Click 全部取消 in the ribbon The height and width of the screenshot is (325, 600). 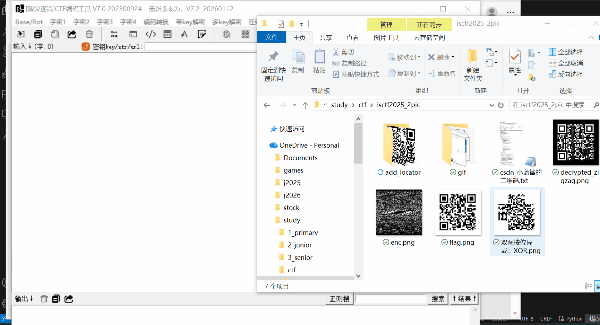566,63
